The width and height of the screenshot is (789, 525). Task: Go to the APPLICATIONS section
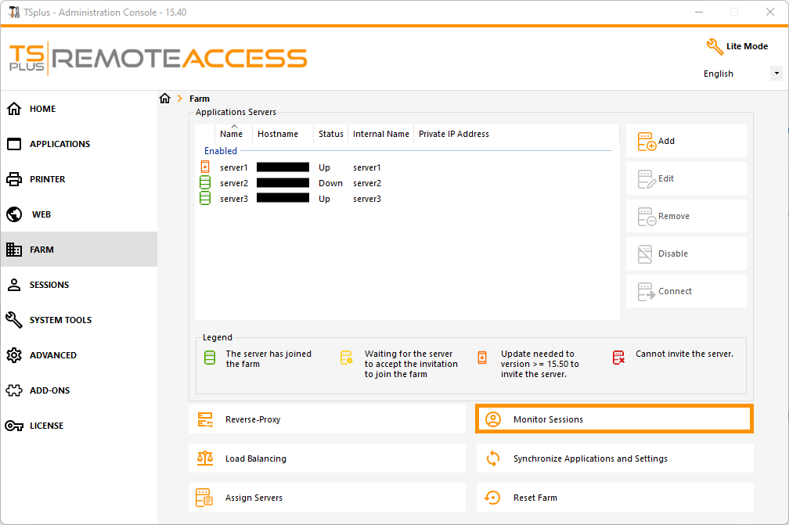point(79,144)
